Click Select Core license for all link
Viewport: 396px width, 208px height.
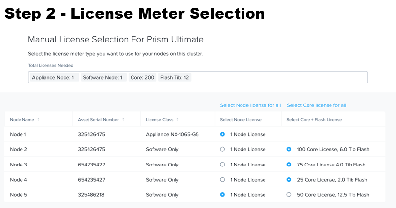[316, 105]
